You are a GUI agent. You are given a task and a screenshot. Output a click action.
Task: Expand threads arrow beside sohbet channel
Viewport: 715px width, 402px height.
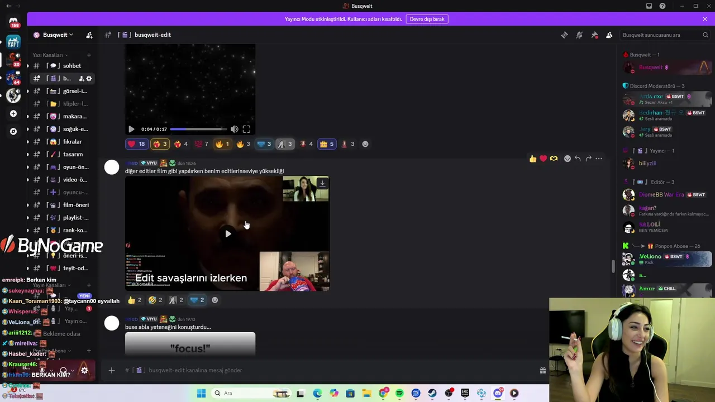coord(28,66)
